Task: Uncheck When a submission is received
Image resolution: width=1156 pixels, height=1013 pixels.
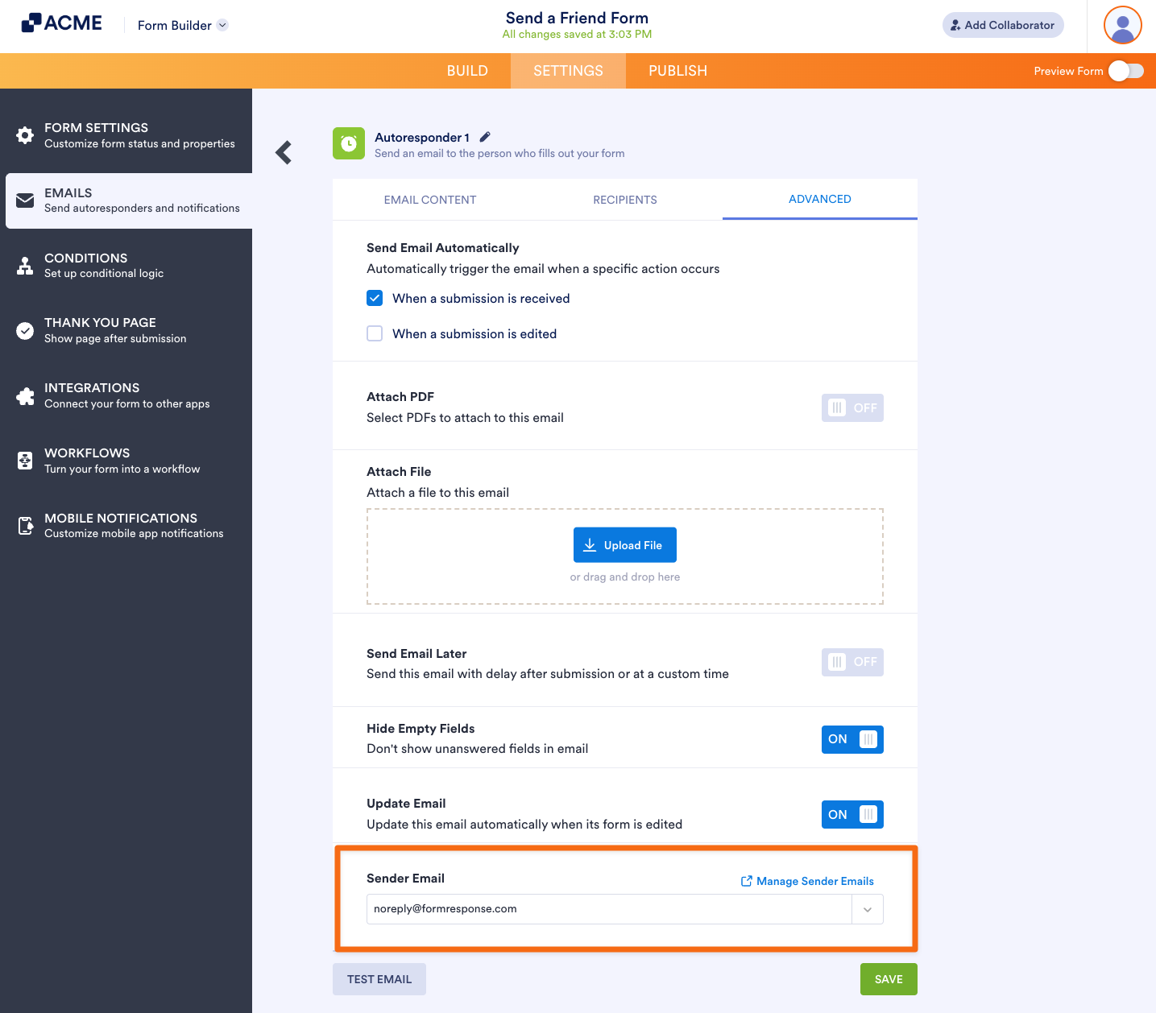Action: pos(375,297)
